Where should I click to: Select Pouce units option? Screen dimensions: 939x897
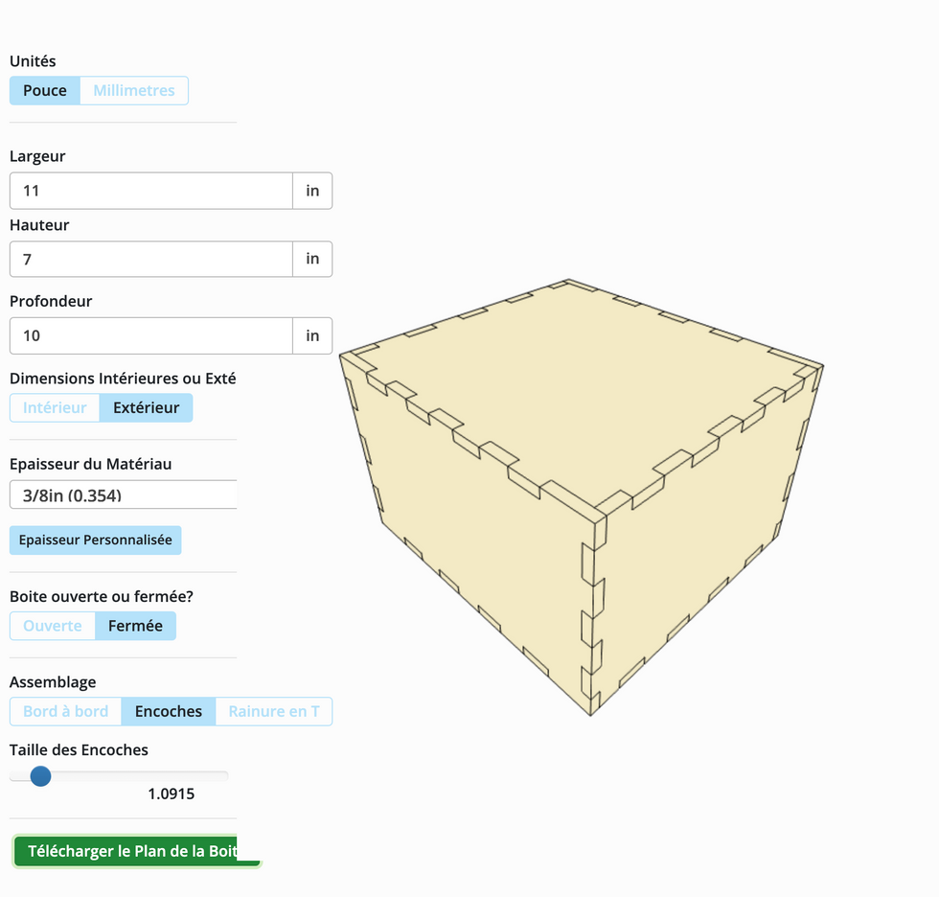click(45, 90)
